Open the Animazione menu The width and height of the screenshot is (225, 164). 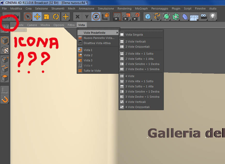pyautogui.click(x=87, y=9)
